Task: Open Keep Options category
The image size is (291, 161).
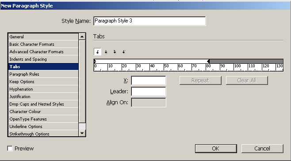Action: pos(43,82)
